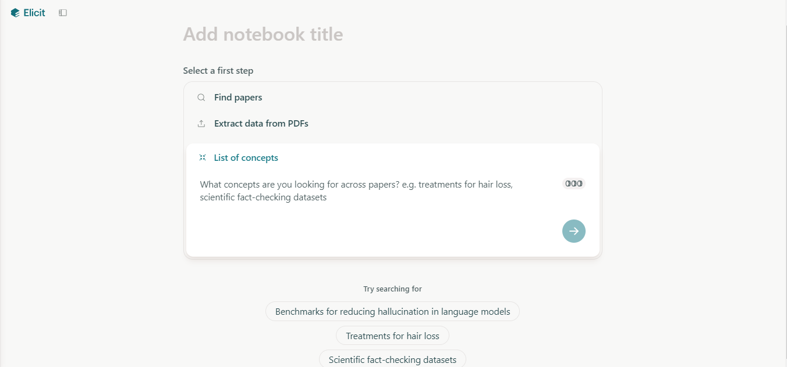
Task: Try the hallucination benchmarks suggestion
Action: pyautogui.click(x=392, y=312)
